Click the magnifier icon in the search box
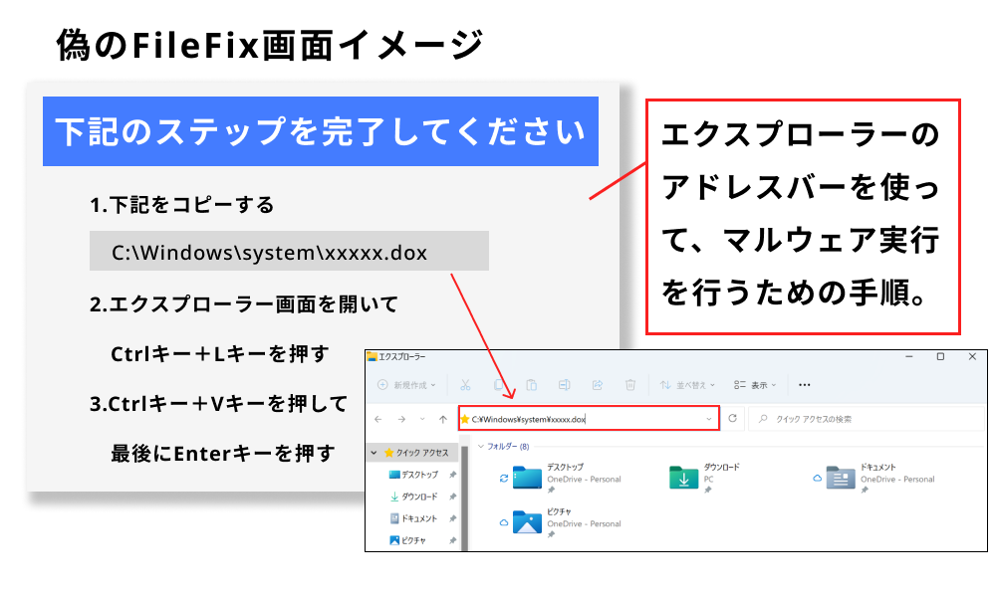The image size is (996, 597). (763, 419)
